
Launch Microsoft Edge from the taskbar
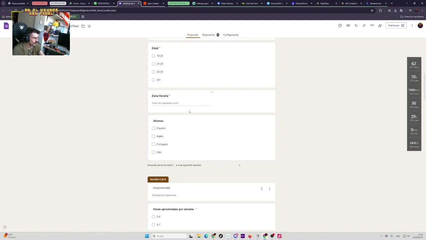point(206,236)
